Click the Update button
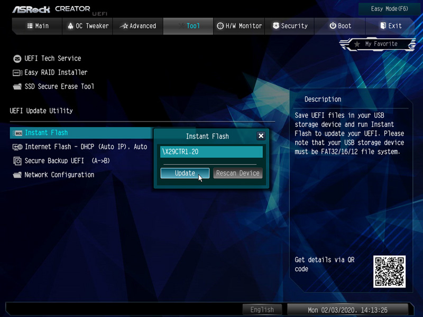 click(185, 173)
